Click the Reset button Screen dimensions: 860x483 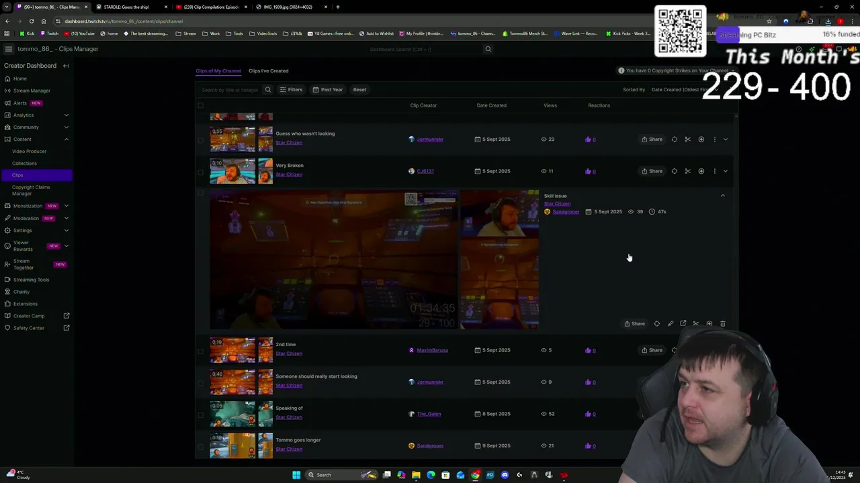[x=359, y=89]
